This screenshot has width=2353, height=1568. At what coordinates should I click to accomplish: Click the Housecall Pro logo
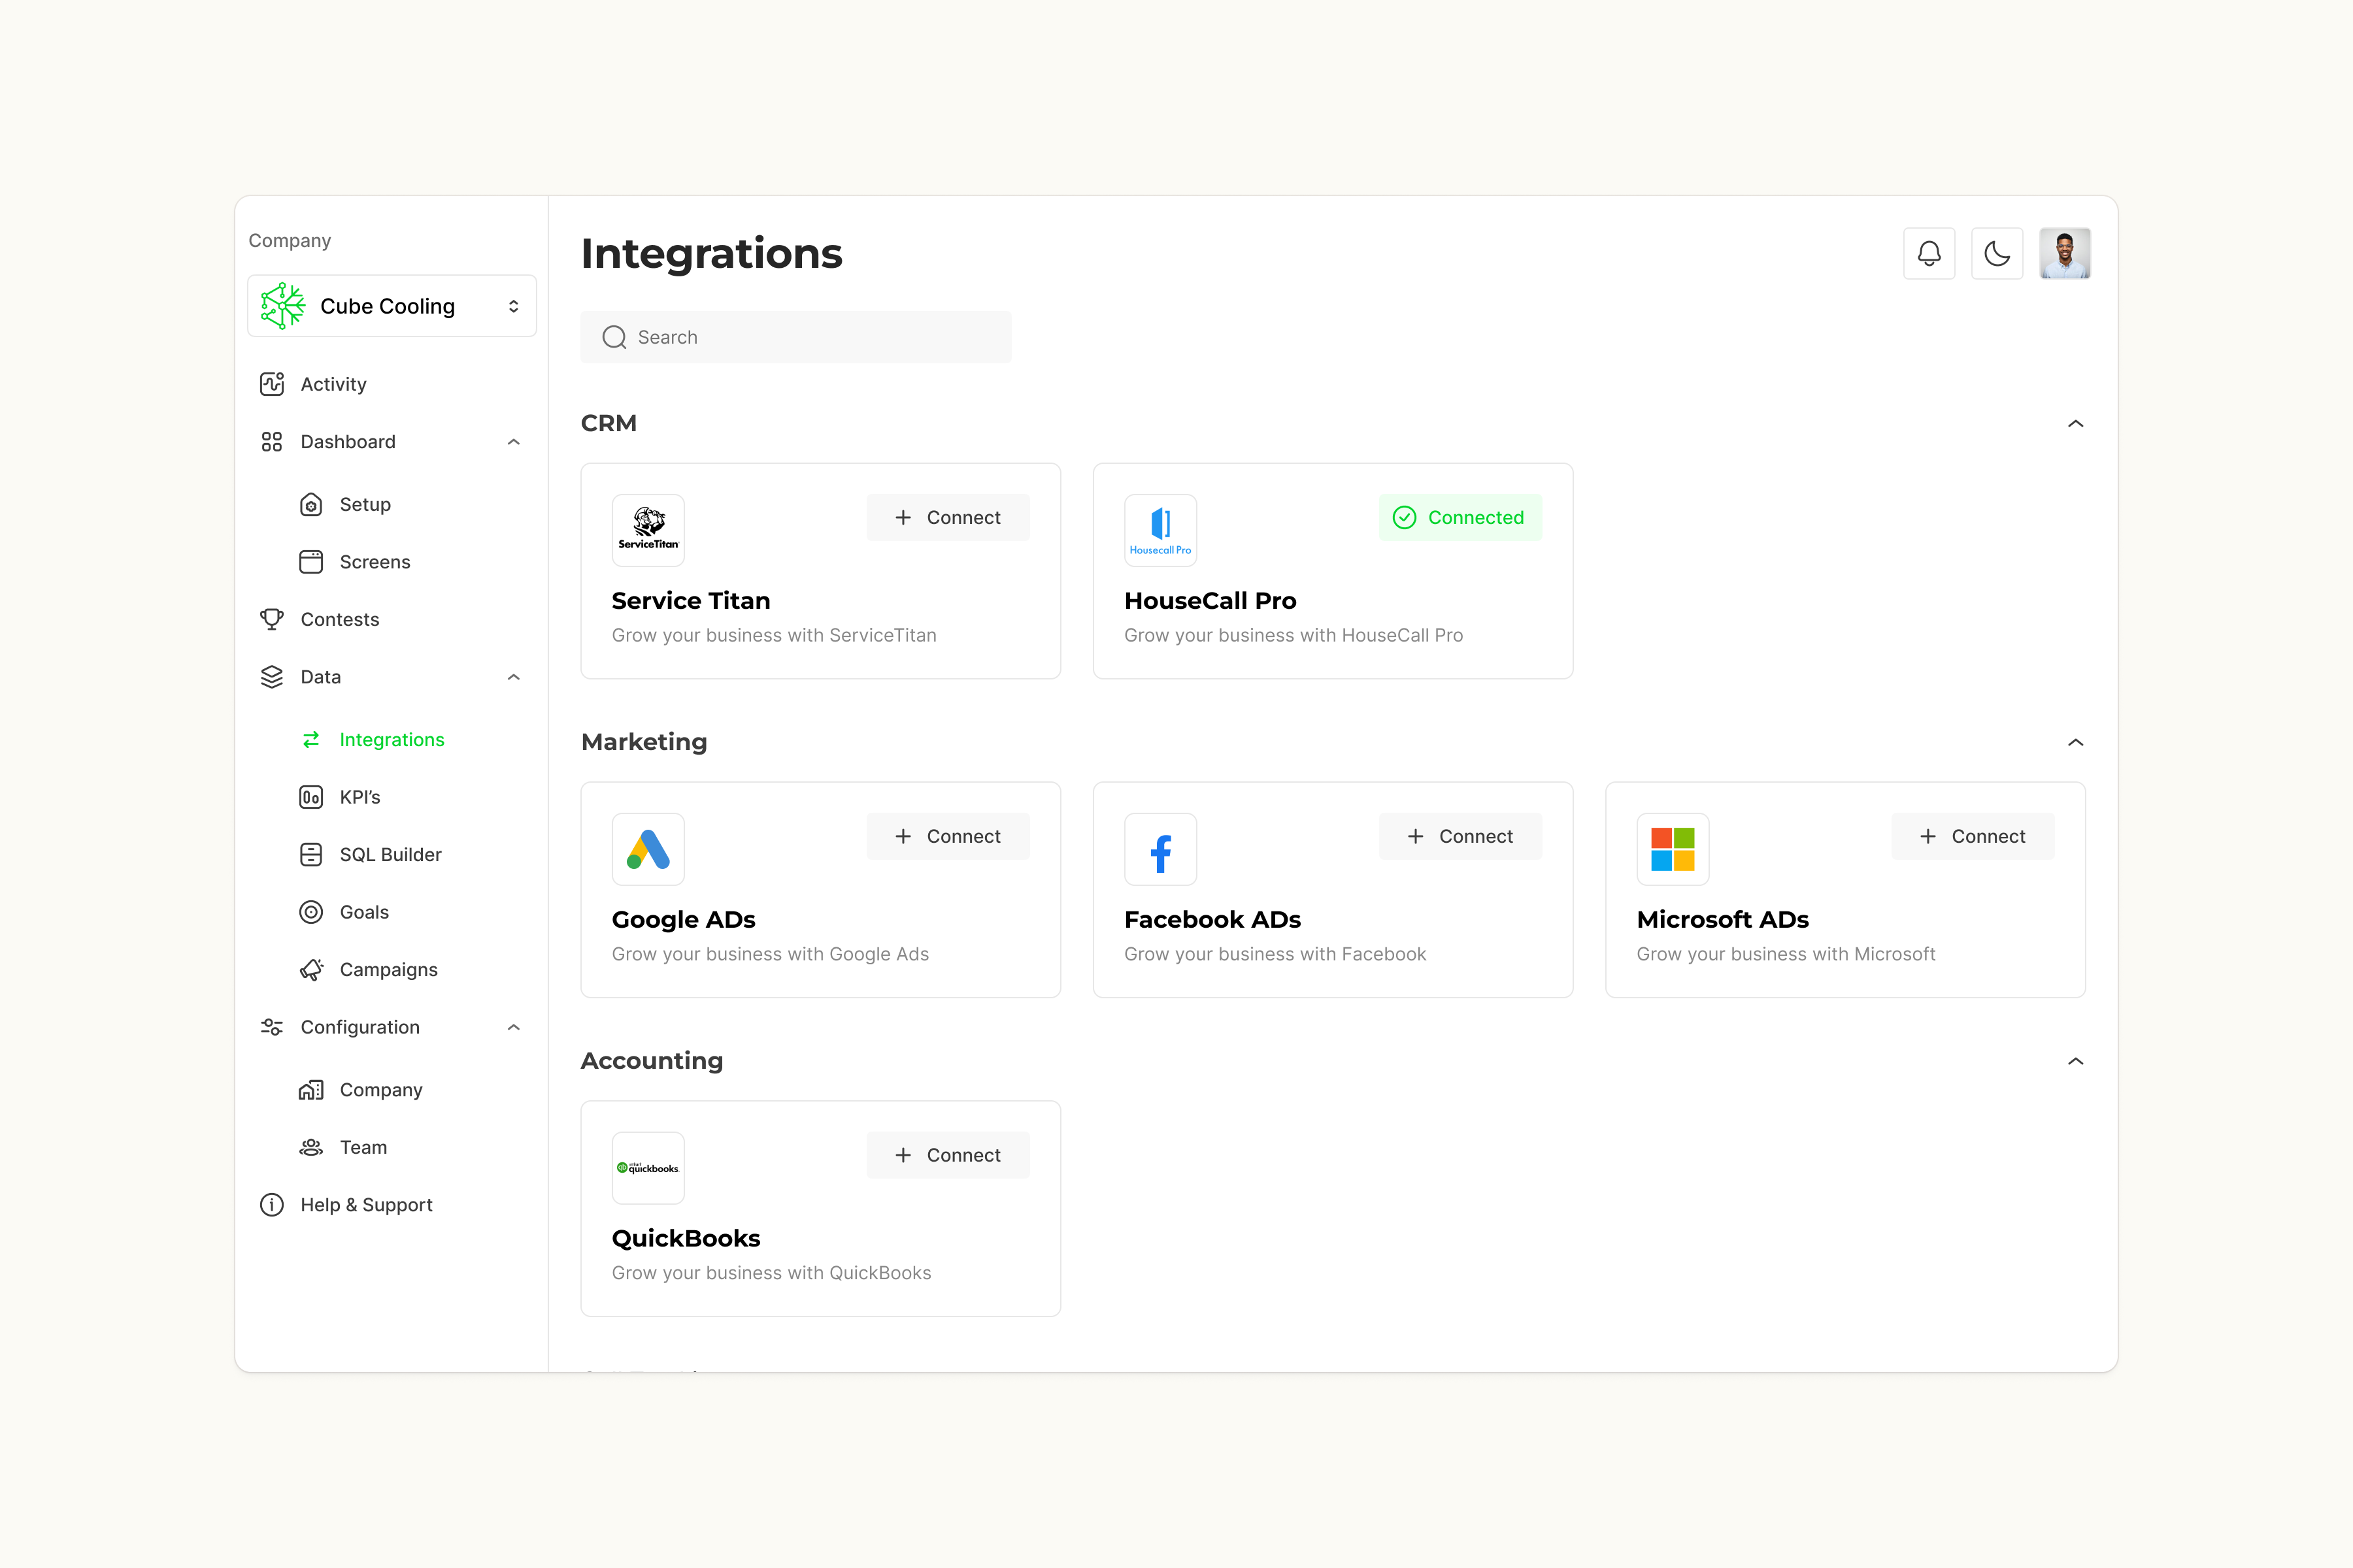(x=1161, y=530)
